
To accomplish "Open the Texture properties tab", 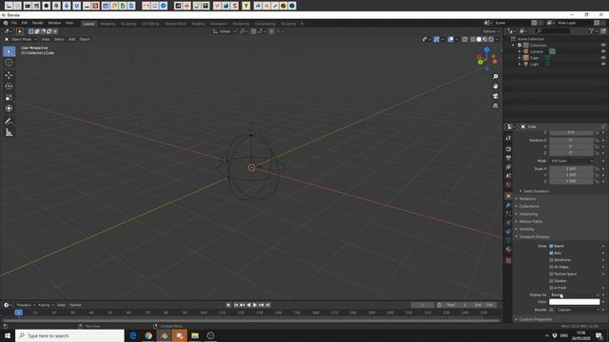I will coord(508,260).
